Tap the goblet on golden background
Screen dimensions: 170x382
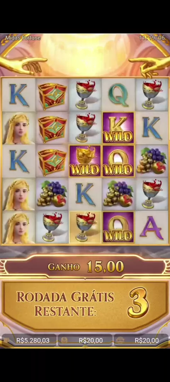(x=85, y=227)
